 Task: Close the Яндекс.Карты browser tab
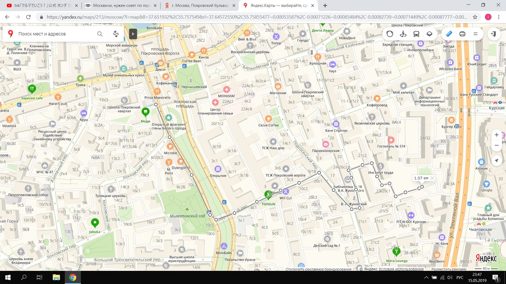tap(313, 6)
